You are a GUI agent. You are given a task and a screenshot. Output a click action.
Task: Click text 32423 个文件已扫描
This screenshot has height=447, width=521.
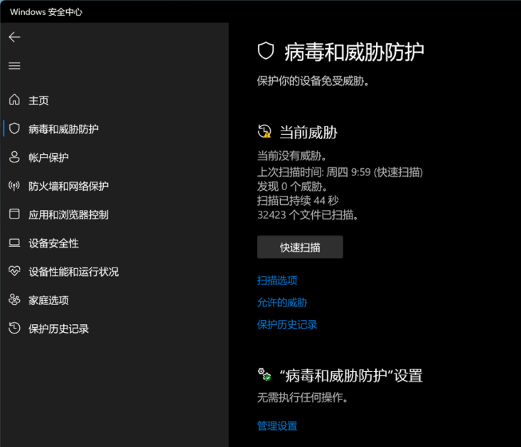pyautogui.click(x=308, y=215)
